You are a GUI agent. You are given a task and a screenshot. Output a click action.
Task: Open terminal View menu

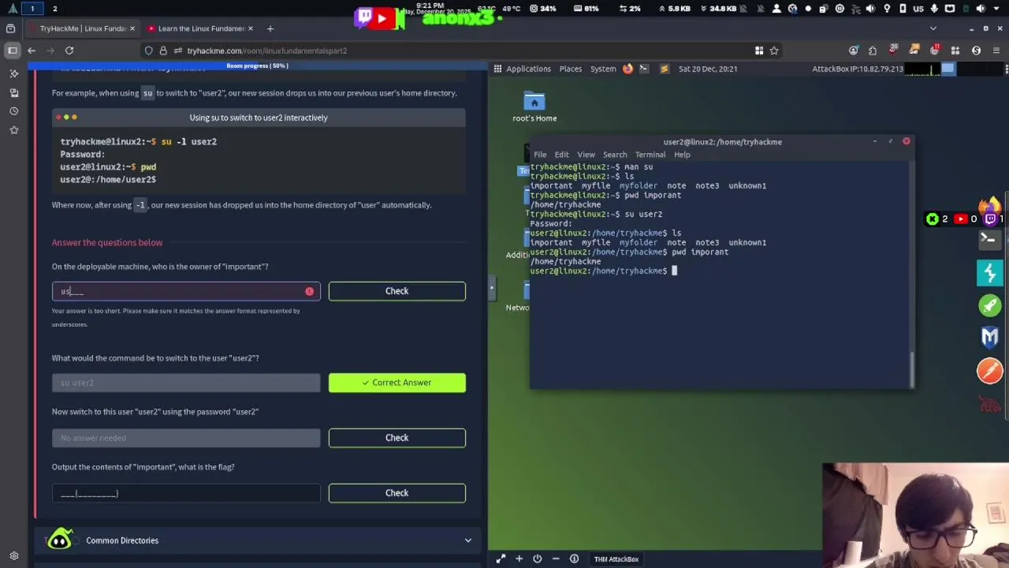(x=586, y=155)
